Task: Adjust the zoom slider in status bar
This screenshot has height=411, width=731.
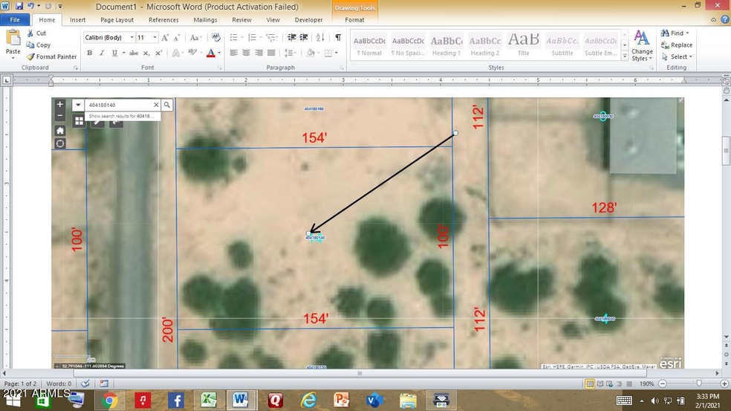Action: coord(699,384)
